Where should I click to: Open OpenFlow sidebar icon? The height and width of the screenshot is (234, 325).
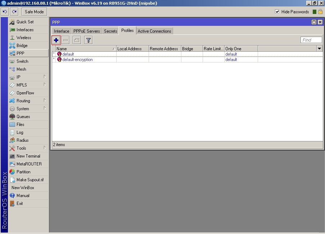coord(12,93)
